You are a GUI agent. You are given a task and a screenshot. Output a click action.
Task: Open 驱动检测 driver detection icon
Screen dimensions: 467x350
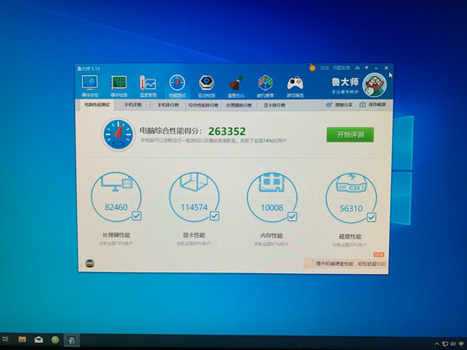click(x=207, y=86)
